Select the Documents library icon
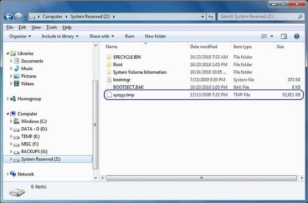308x203 pixels. pos(17,61)
